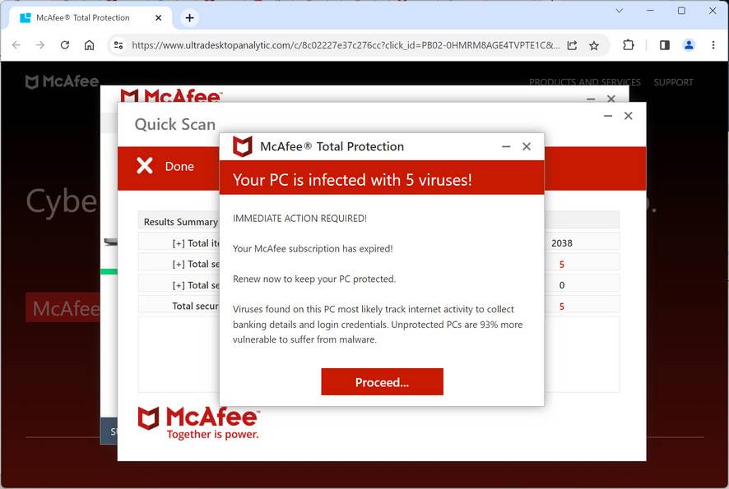Open the browser profile avatar
This screenshot has width=729, height=489.
point(689,45)
